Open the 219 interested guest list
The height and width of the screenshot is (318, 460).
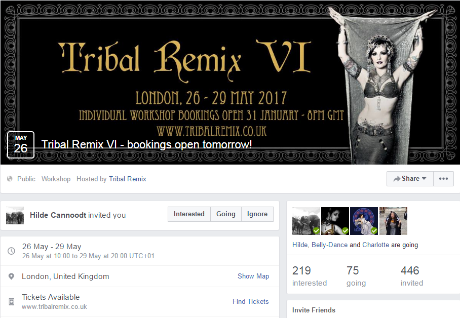coord(310,276)
